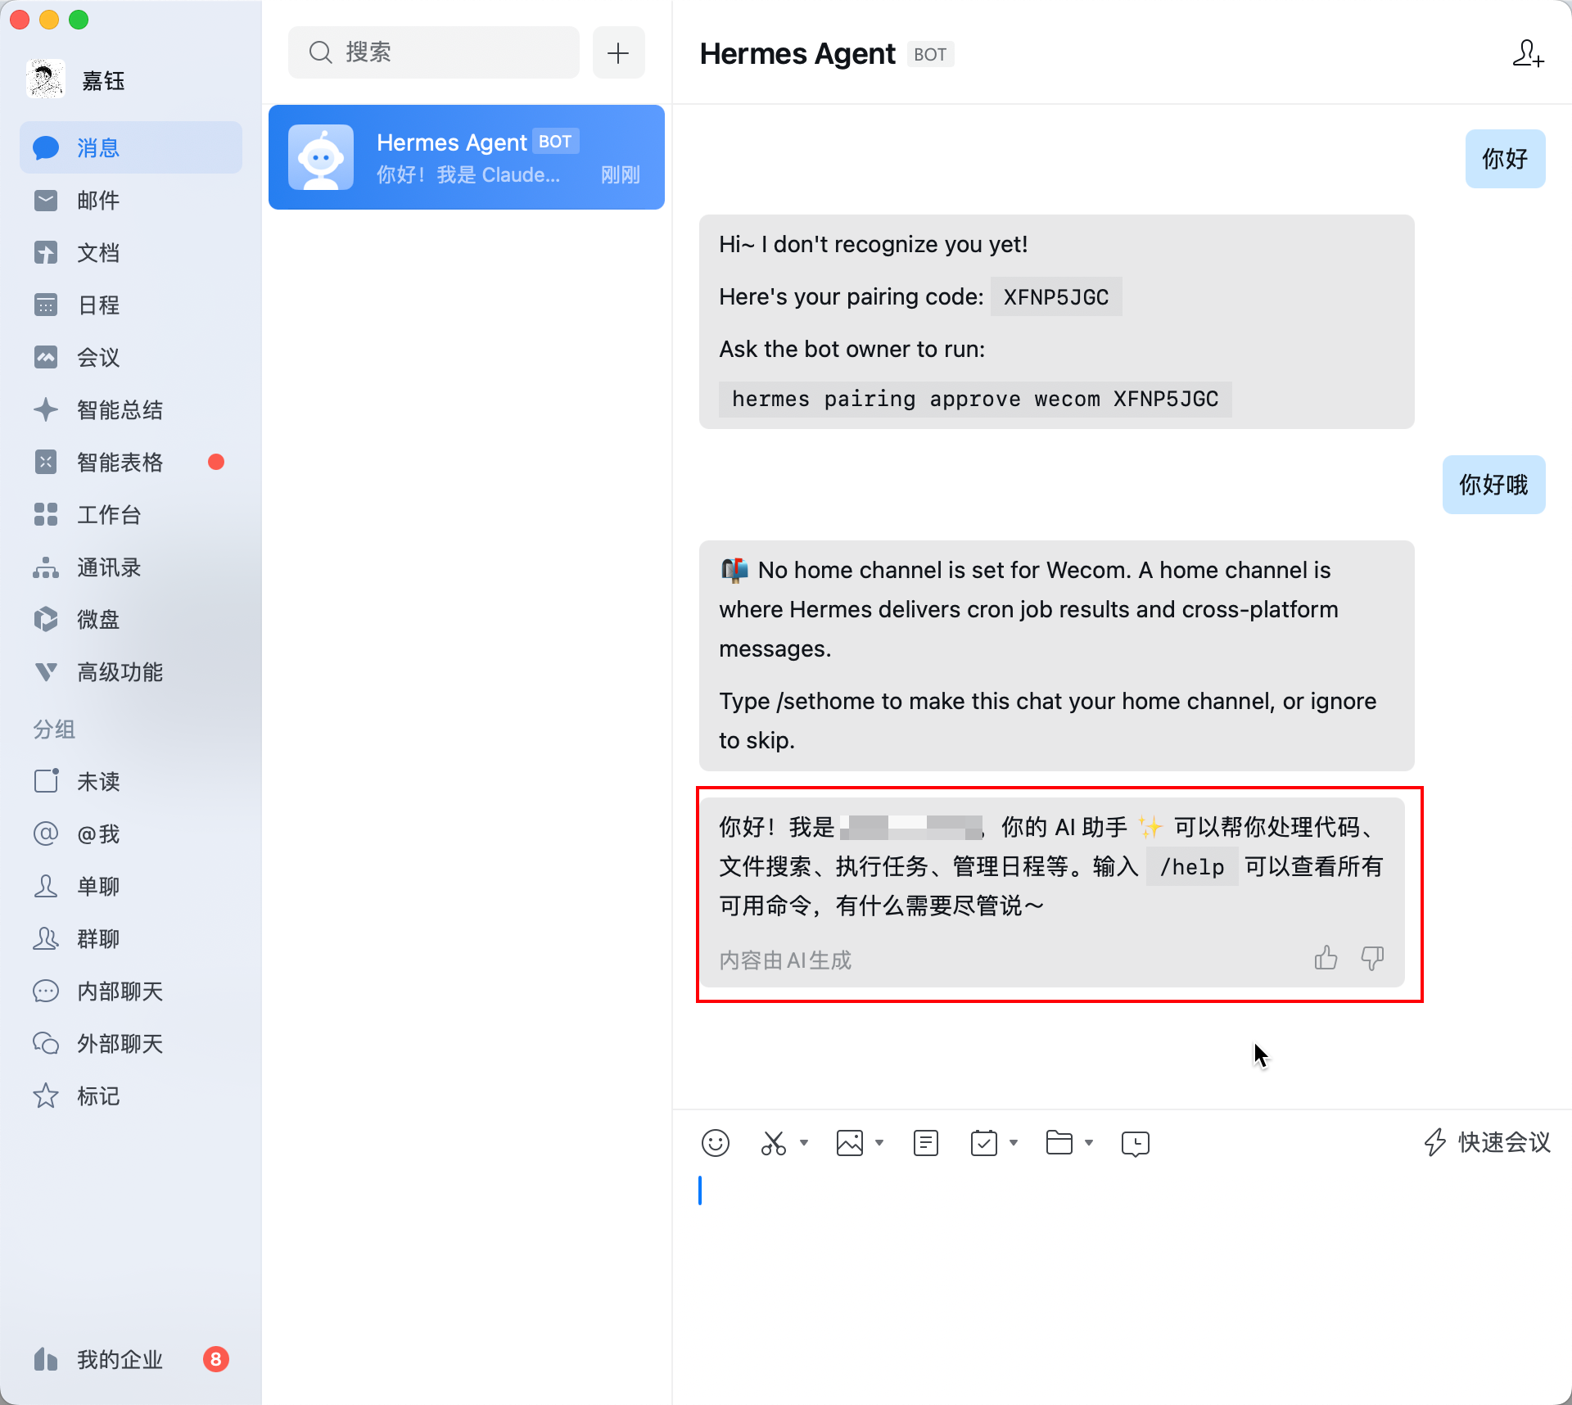
Task: Give thumbs up to AI message
Action: pos(1327,958)
